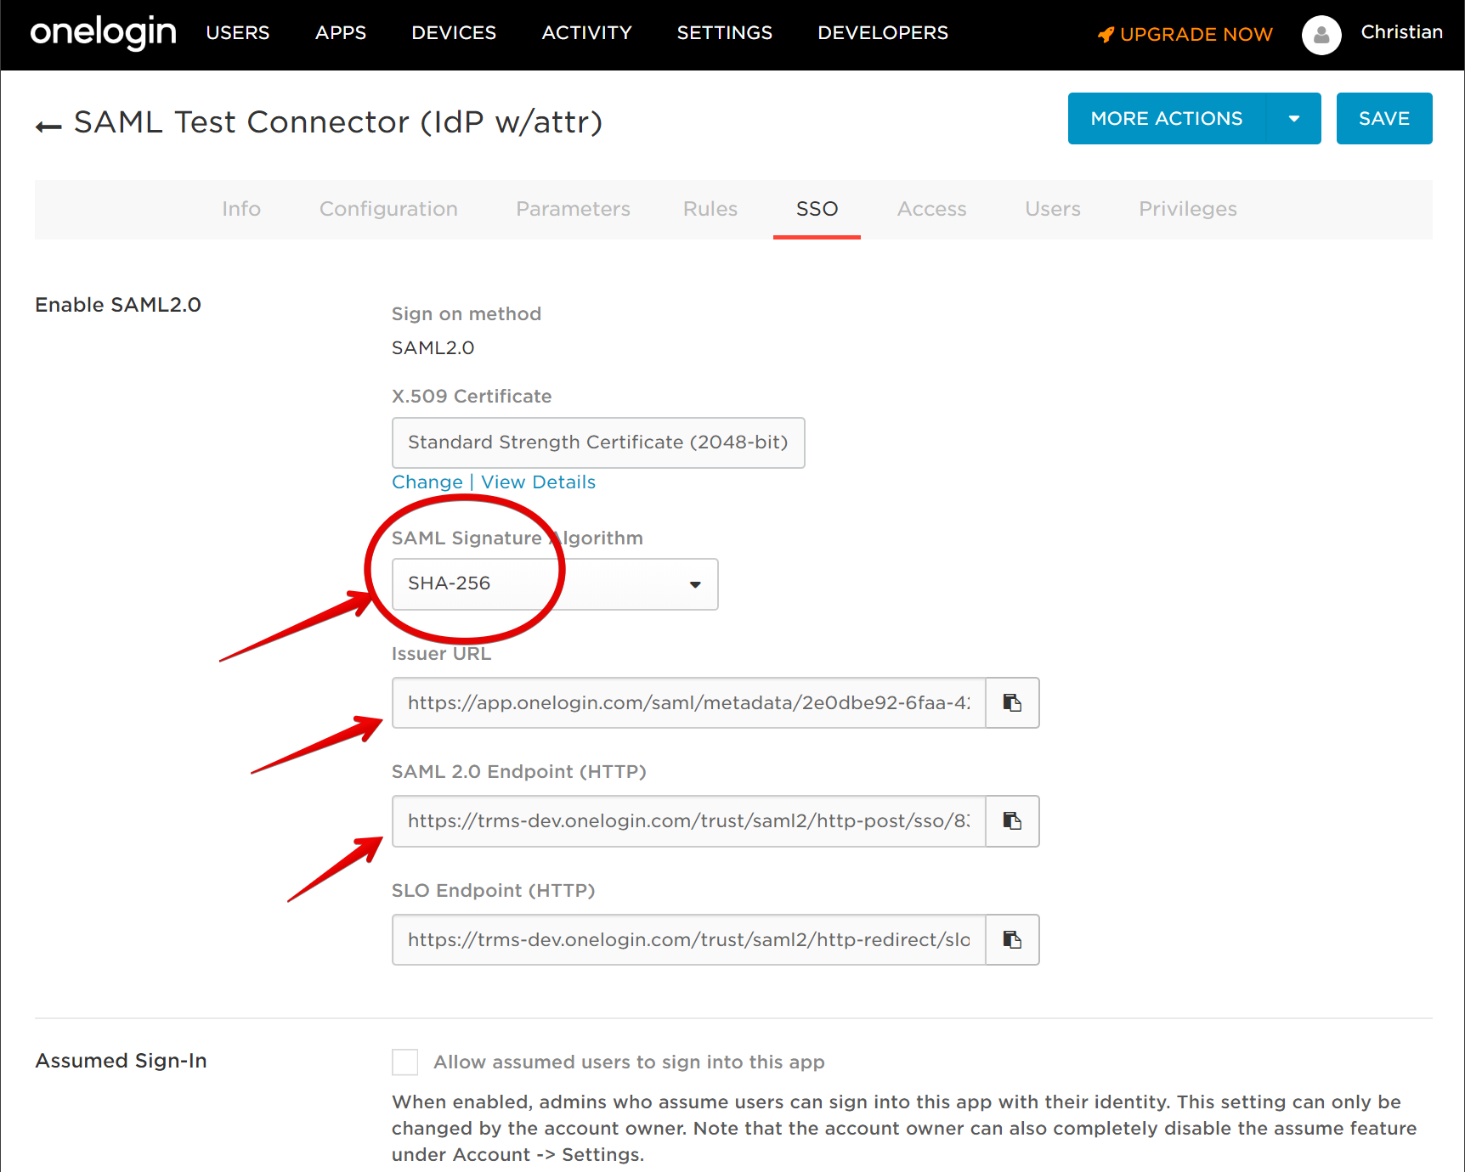Click the SLO Endpoint URL field
1465x1172 pixels.
689,939
